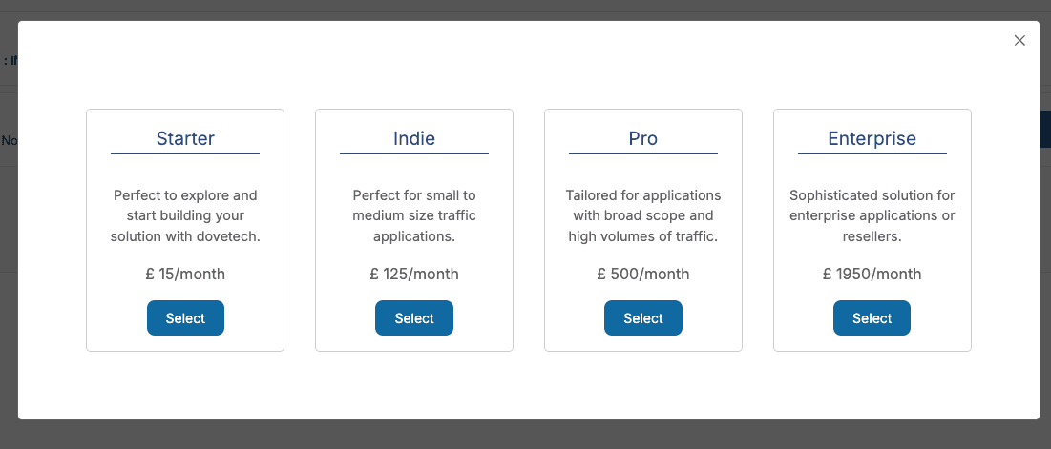Screen dimensions: 1051x449
Task: Click the Indie small-to-medium traffic description
Action: [x=414, y=215]
